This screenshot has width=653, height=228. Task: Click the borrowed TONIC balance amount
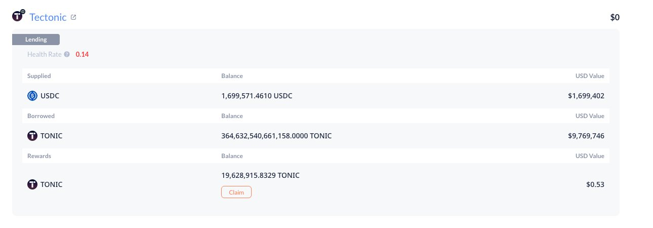click(276, 136)
